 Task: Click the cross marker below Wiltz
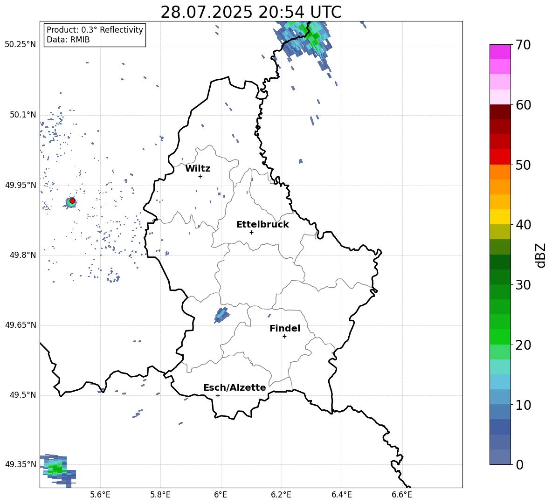pyautogui.click(x=200, y=176)
